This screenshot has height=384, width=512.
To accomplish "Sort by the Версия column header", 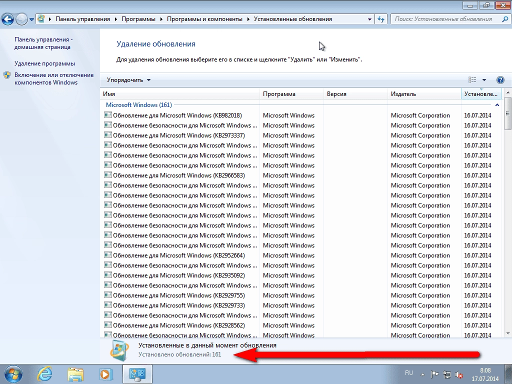I will point(355,93).
